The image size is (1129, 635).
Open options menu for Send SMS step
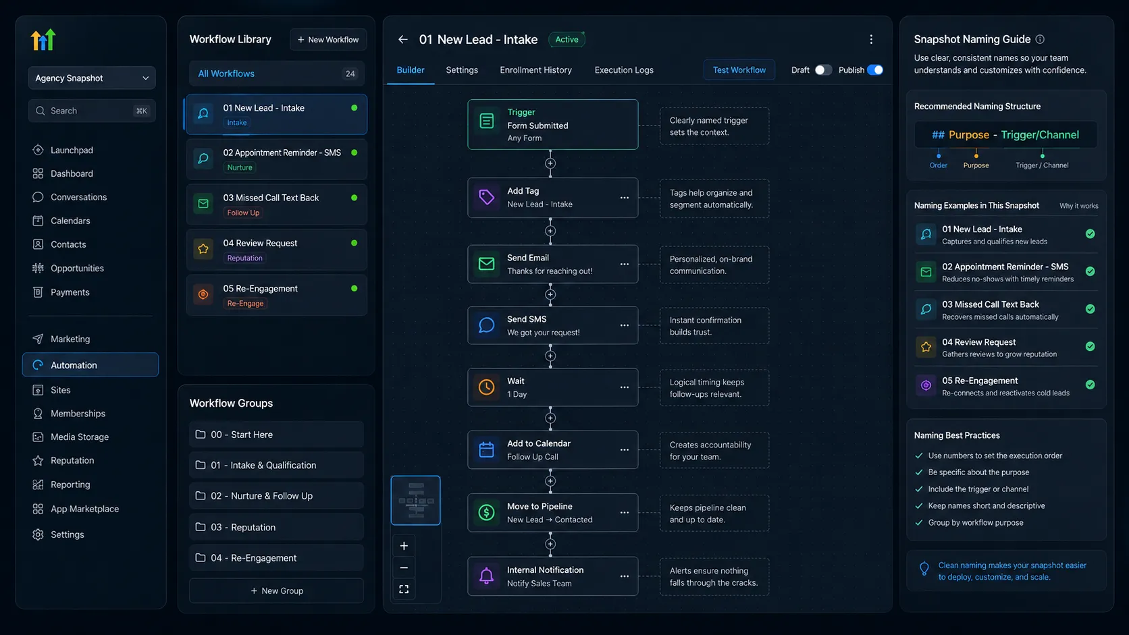[625, 325]
